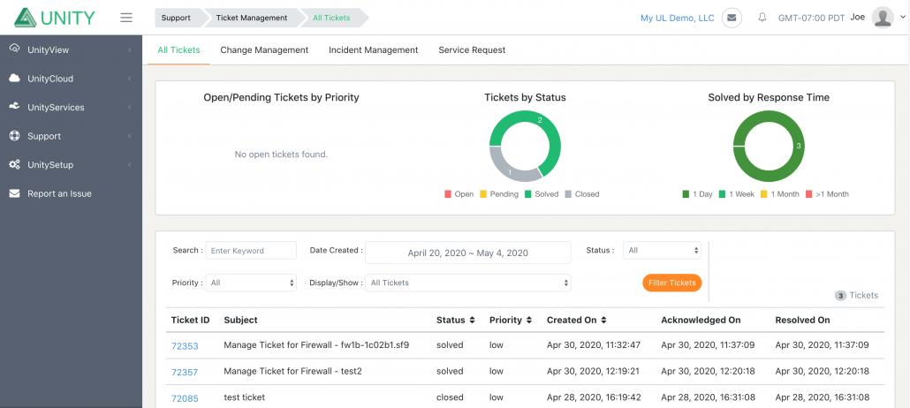910x408 pixels.
Task: Toggle the Closed legend swatch
Action: pos(568,194)
